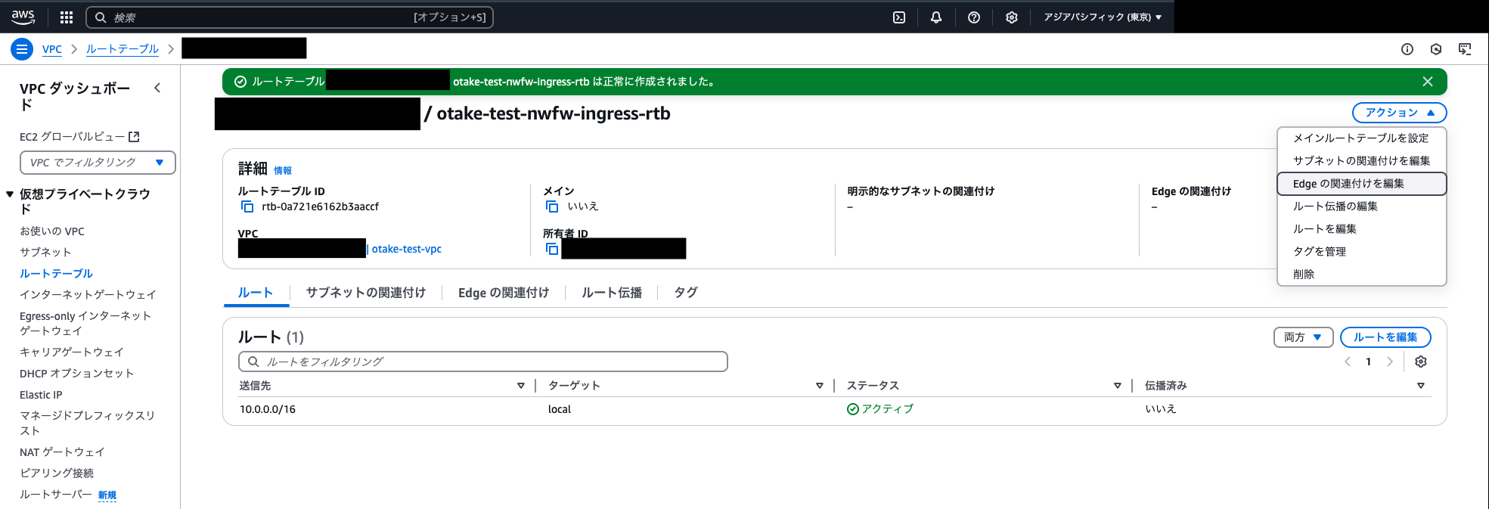Open NAT ゲートウェイ in sidebar
This screenshot has width=1489, height=509.
click(x=62, y=452)
